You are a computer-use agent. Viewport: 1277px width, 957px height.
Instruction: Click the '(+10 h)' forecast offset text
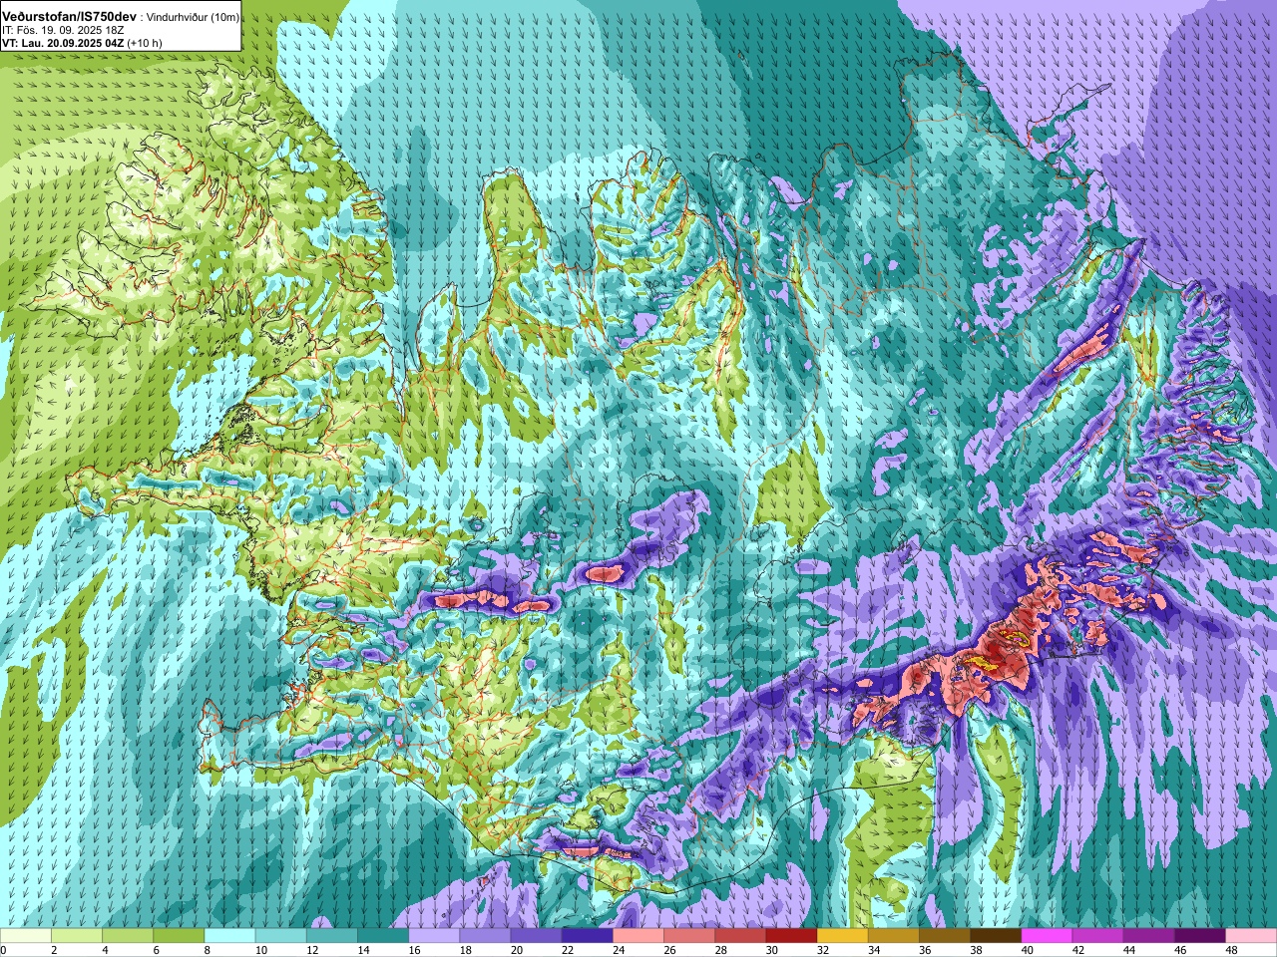(145, 43)
